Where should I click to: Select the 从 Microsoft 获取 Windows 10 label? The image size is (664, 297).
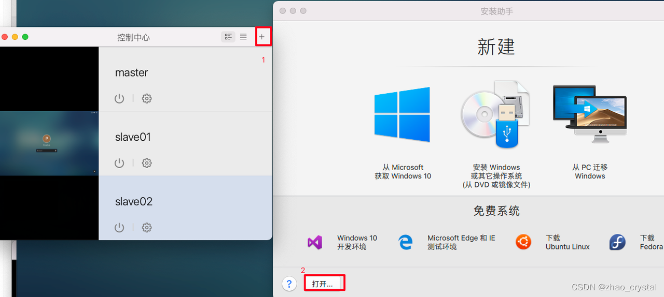(403, 172)
